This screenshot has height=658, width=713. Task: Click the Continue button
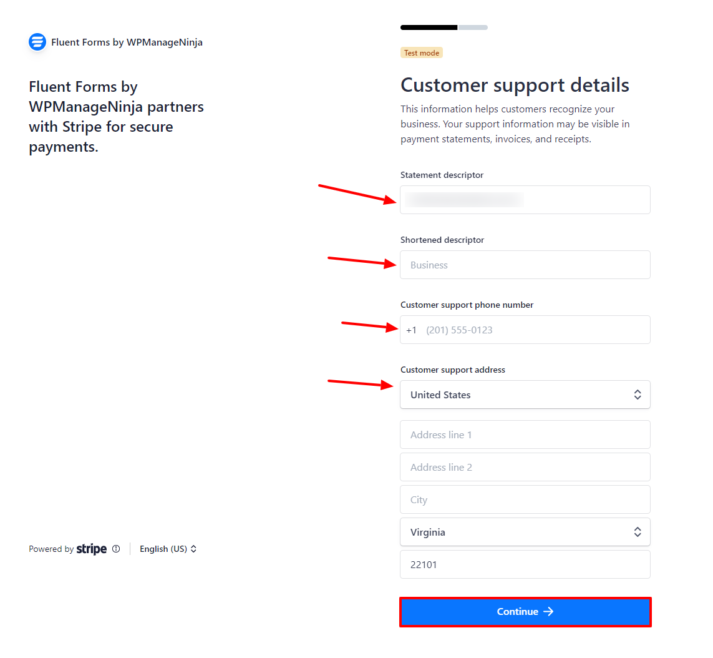[x=525, y=612]
